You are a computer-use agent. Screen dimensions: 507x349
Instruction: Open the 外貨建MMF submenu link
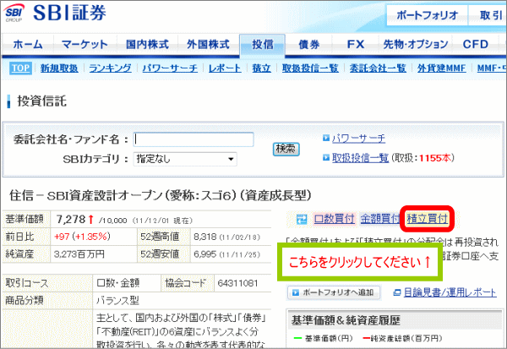click(x=441, y=68)
